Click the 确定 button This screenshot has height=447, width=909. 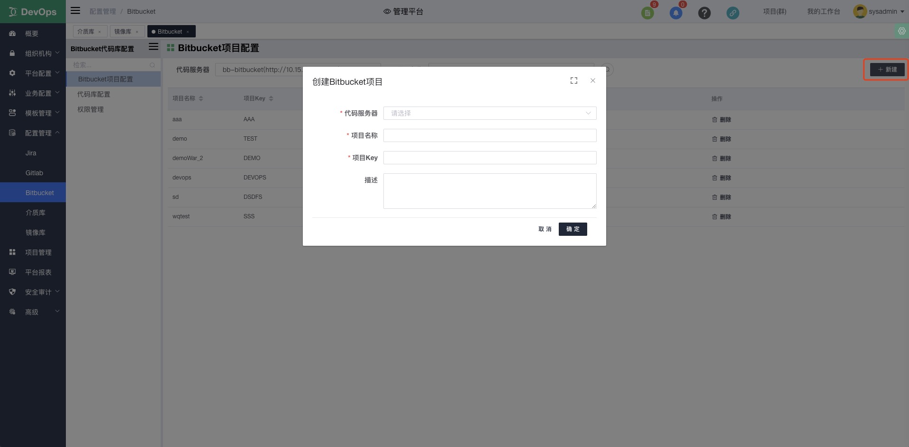coord(573,229)
